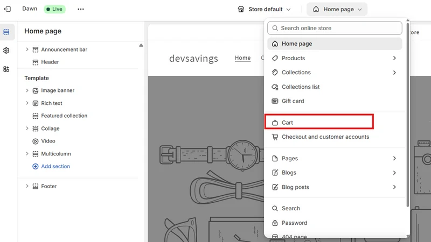Expand the Multicolumn section
The image size is (431, 242).
tap(27, 153)
